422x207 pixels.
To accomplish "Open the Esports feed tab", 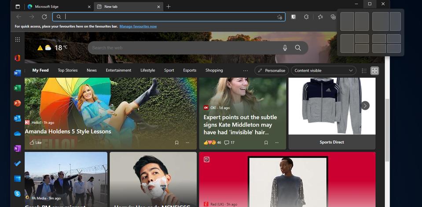I will pyautogui.click(x=190, y=70).
